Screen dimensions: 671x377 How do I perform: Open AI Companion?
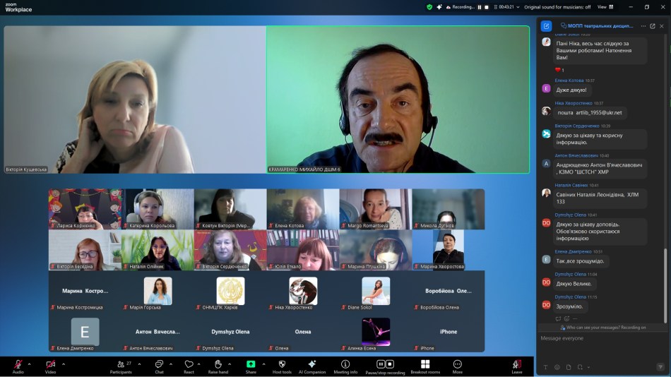pos(311,366)
